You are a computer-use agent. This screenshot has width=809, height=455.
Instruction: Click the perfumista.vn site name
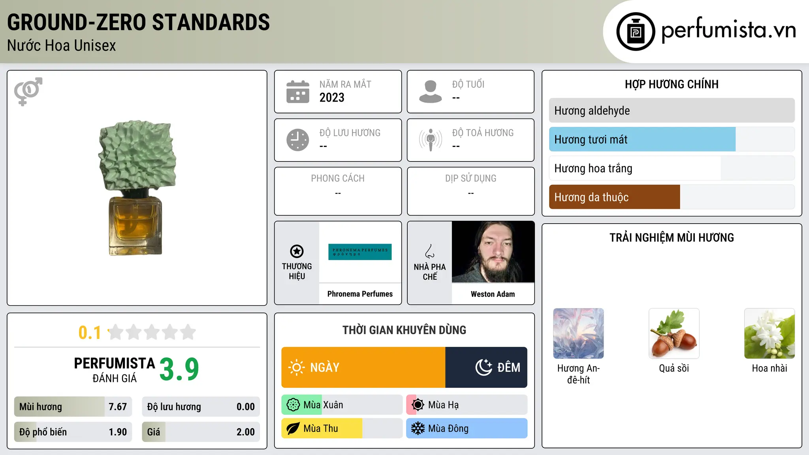coord(728,30)
